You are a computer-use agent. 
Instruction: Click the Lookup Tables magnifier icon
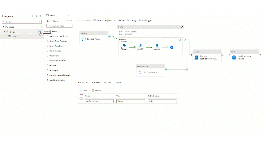point(84,39)
